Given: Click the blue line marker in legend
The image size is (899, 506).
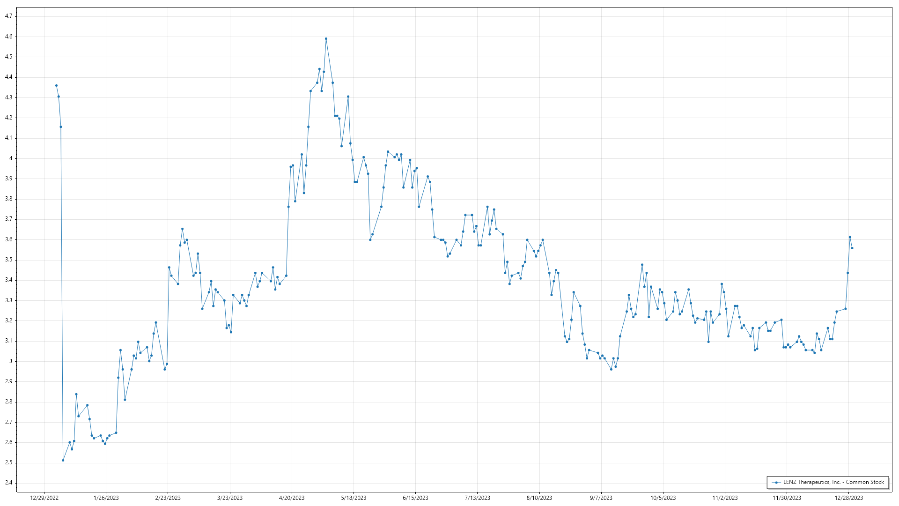Looking at the screenshot, I should click(777, 483).
